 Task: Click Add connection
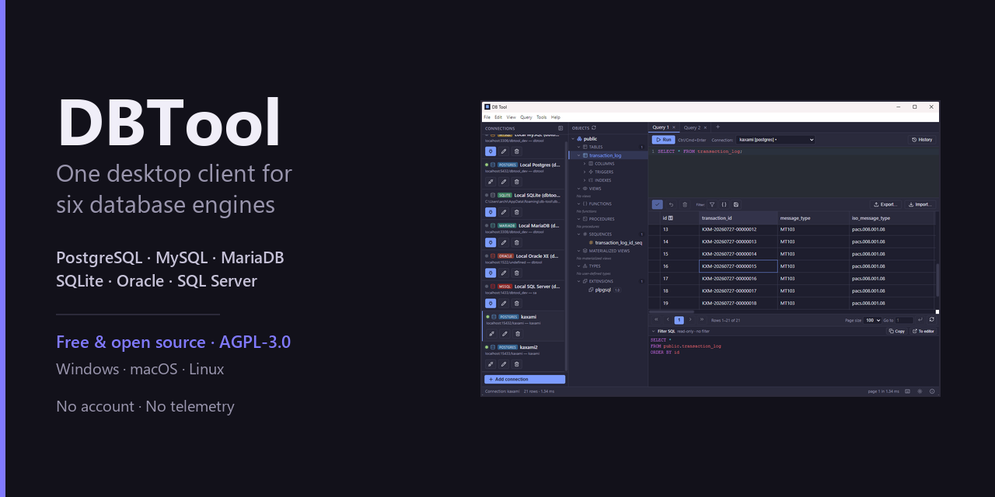pos(525,379)
